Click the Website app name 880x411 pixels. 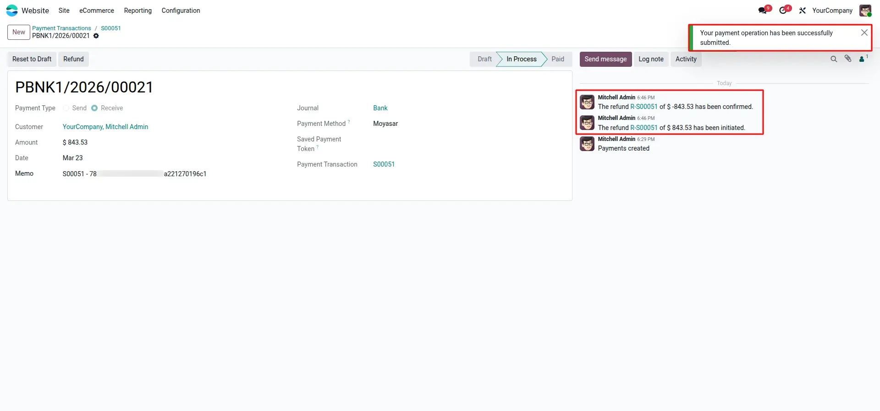(35, 11)
